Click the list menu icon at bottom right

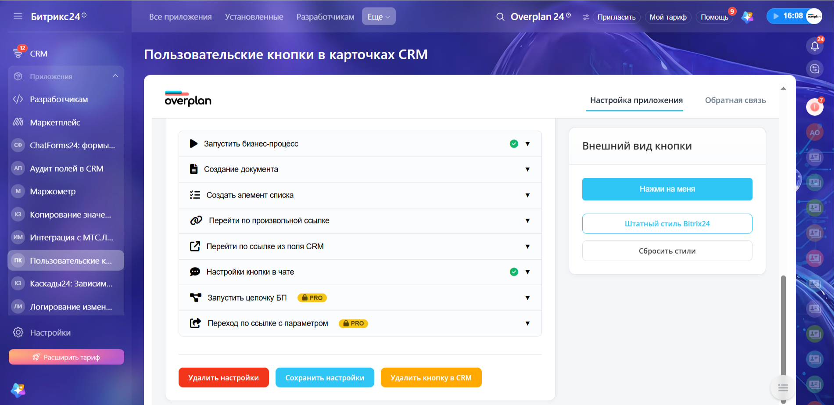point(783,388)
